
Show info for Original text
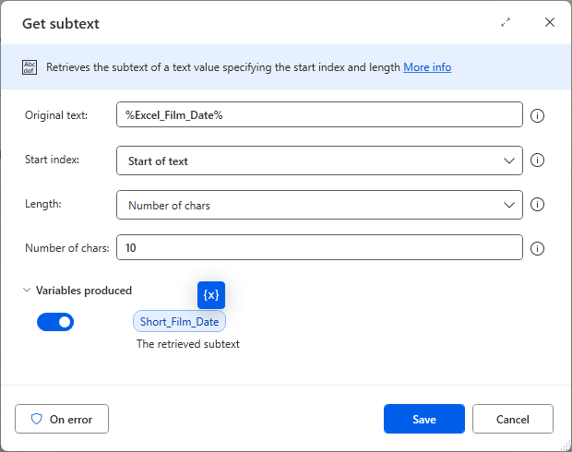coord(537,115)
